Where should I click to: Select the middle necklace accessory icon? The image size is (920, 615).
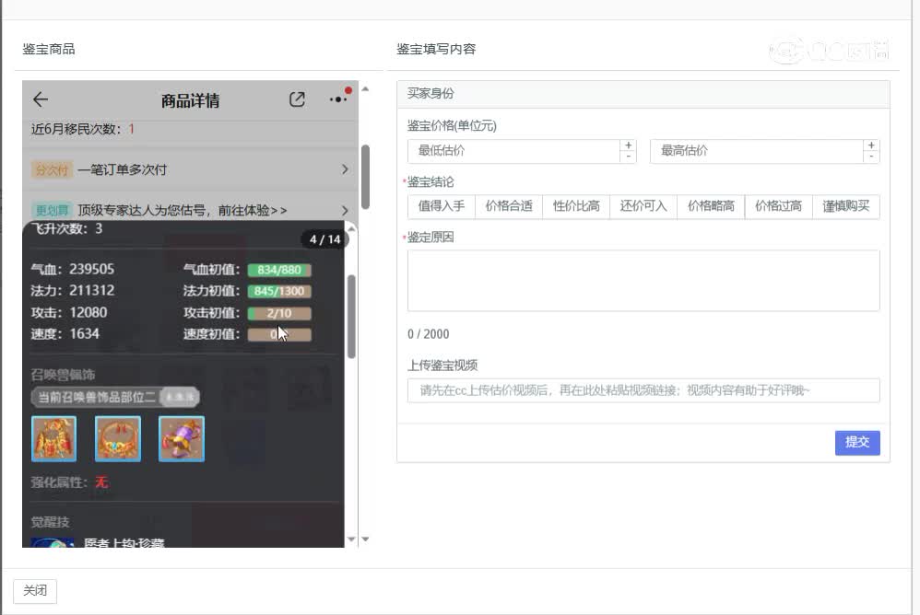(118, 438)
